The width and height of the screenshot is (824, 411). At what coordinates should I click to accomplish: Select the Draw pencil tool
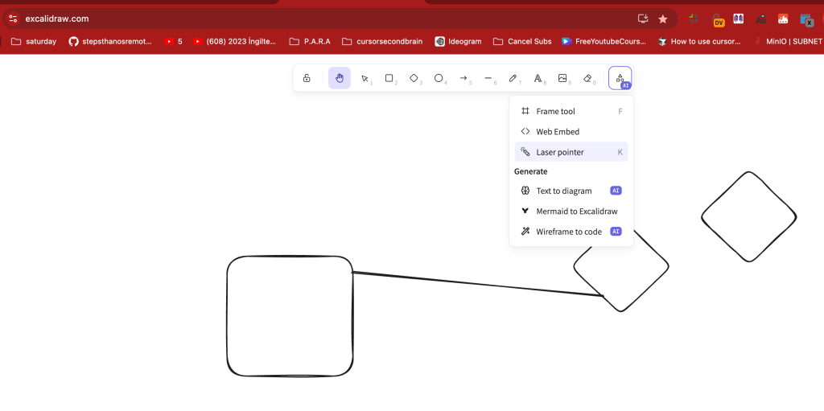tap(513, 78)
